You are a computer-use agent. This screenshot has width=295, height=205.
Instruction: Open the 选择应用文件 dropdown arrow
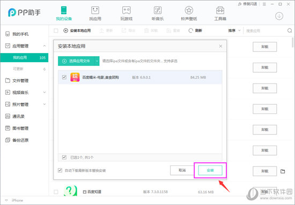97,61
